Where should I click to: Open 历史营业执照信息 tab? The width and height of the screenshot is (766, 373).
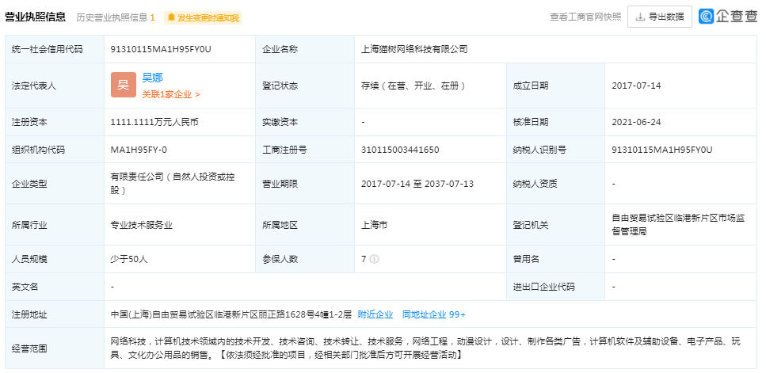pos(116,17)
